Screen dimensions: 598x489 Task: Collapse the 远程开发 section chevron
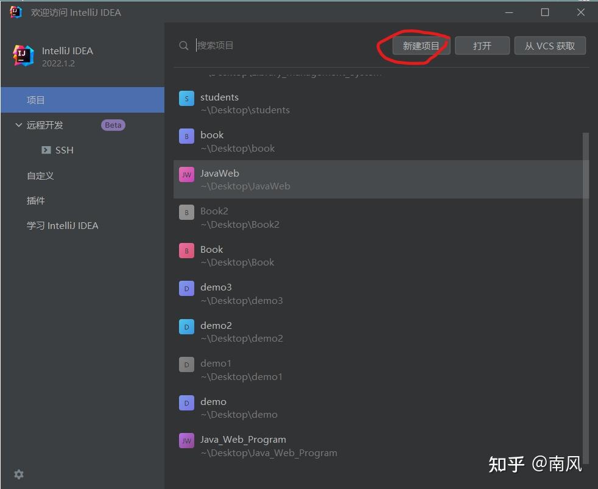tap(18, 125)
